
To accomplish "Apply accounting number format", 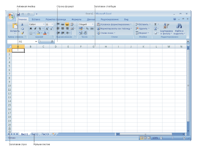I will (x=81, y=29).
